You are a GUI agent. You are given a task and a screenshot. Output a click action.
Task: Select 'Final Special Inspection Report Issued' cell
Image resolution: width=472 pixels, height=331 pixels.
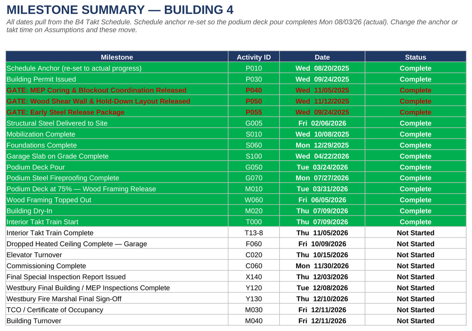(x=117, y=277)
